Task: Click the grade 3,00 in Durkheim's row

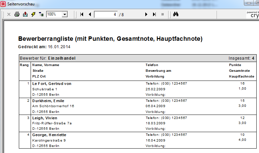Action: tap(242, 106)
